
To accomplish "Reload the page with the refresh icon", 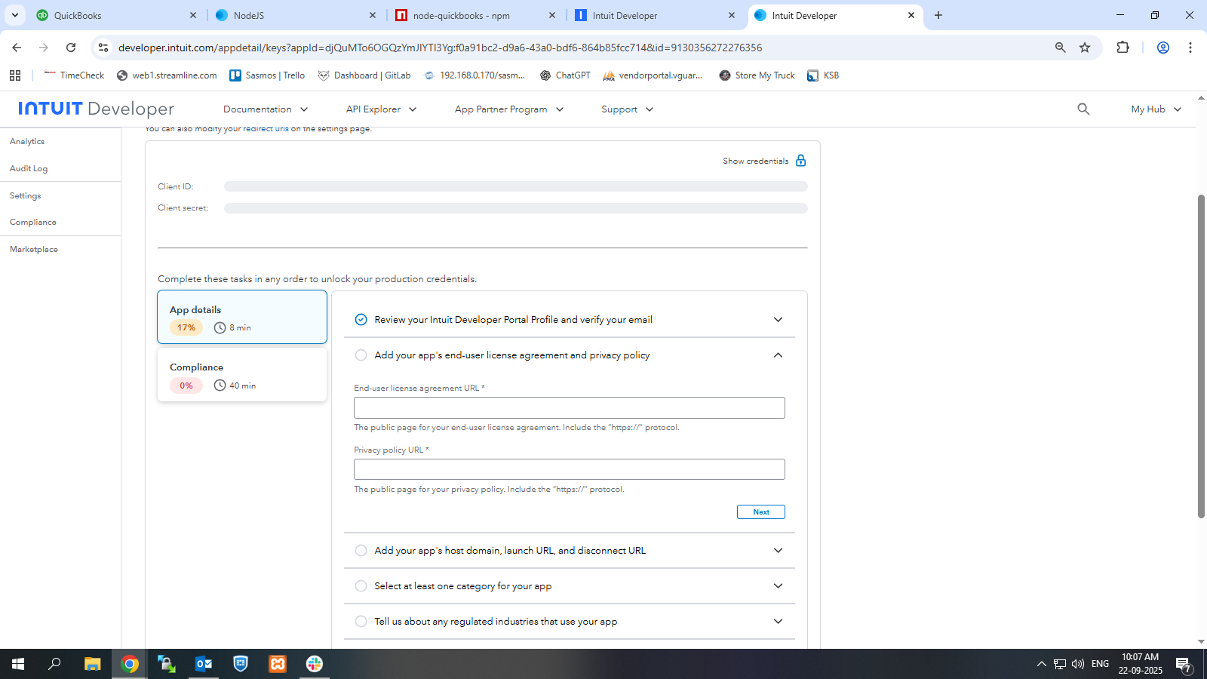I will (x=71, y=48).
